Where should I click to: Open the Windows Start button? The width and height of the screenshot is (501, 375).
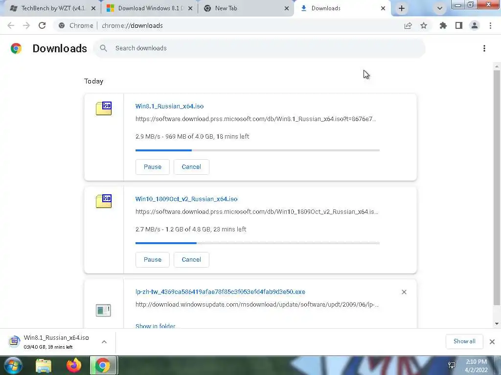pyautogui.click(x=13, y=365)
